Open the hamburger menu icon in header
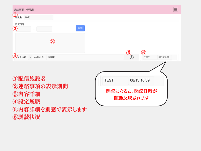Viewport: 201px width, 151px height. (175, 10)
